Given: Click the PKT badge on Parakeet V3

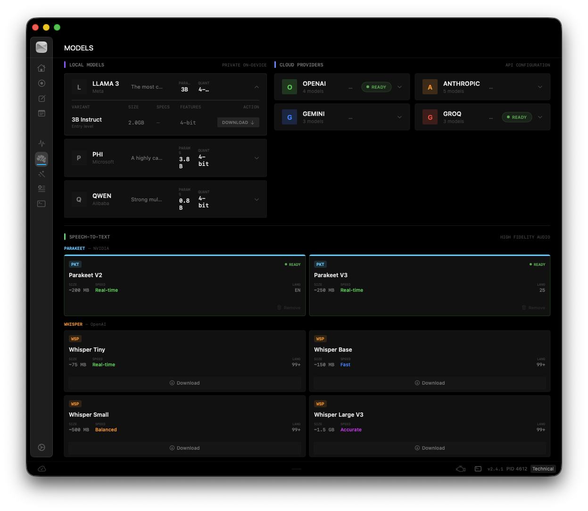Looking at the screenshot, I should point(320,264).
